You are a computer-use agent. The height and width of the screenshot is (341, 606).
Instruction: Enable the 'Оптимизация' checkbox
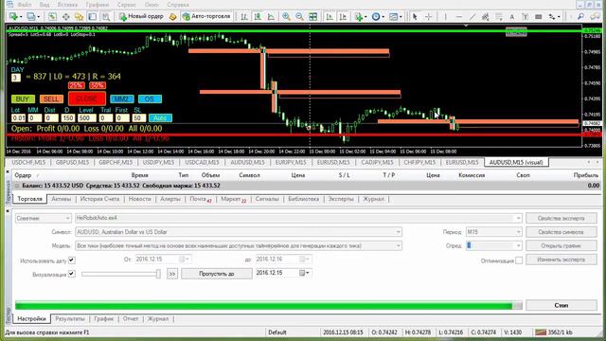pos(519,260)
